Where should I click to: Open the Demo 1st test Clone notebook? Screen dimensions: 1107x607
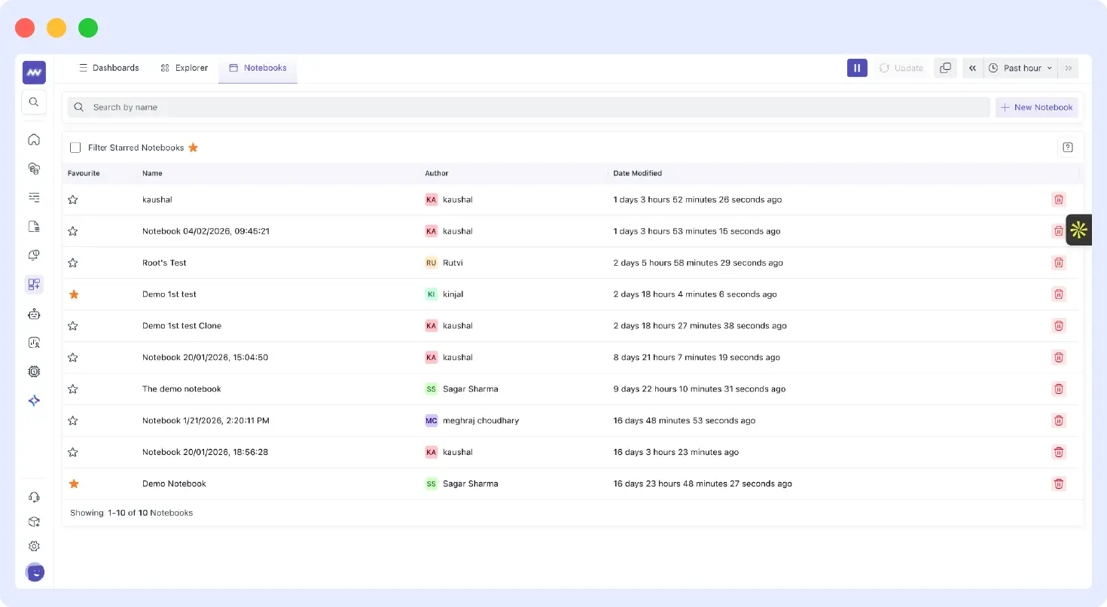(x=181, y=326)
